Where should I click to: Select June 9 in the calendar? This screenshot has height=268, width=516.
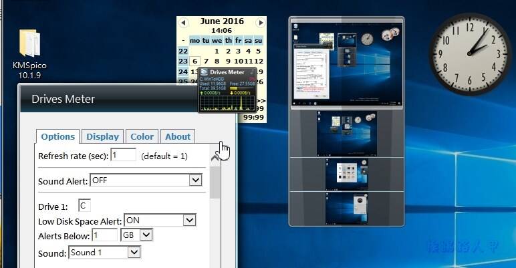[228, 61]
